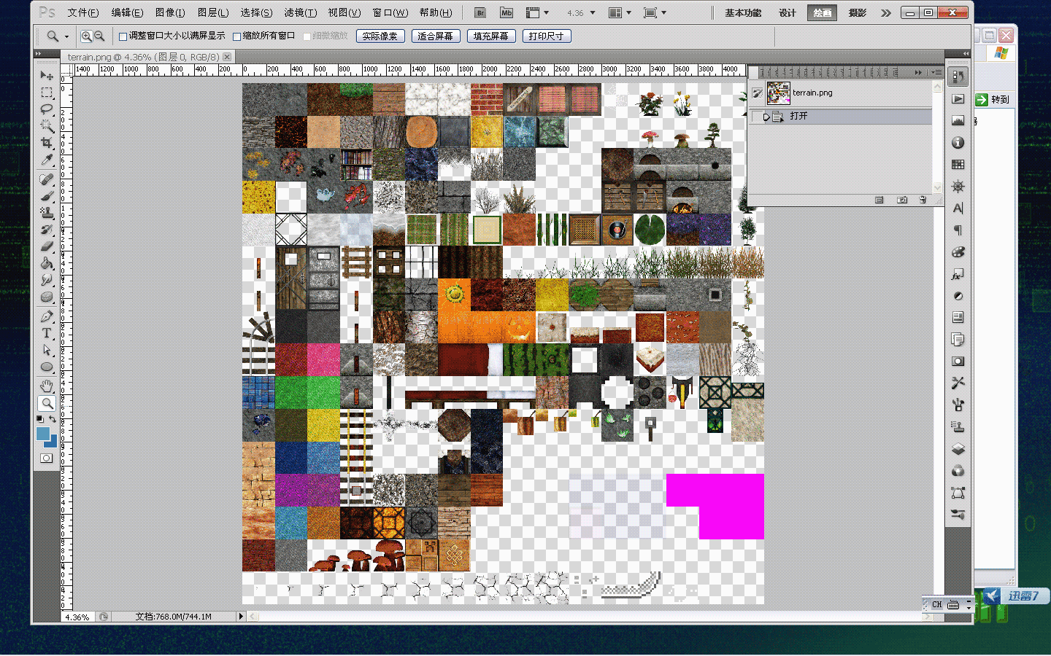Activate the Magic Wand tool

[47, 126]
